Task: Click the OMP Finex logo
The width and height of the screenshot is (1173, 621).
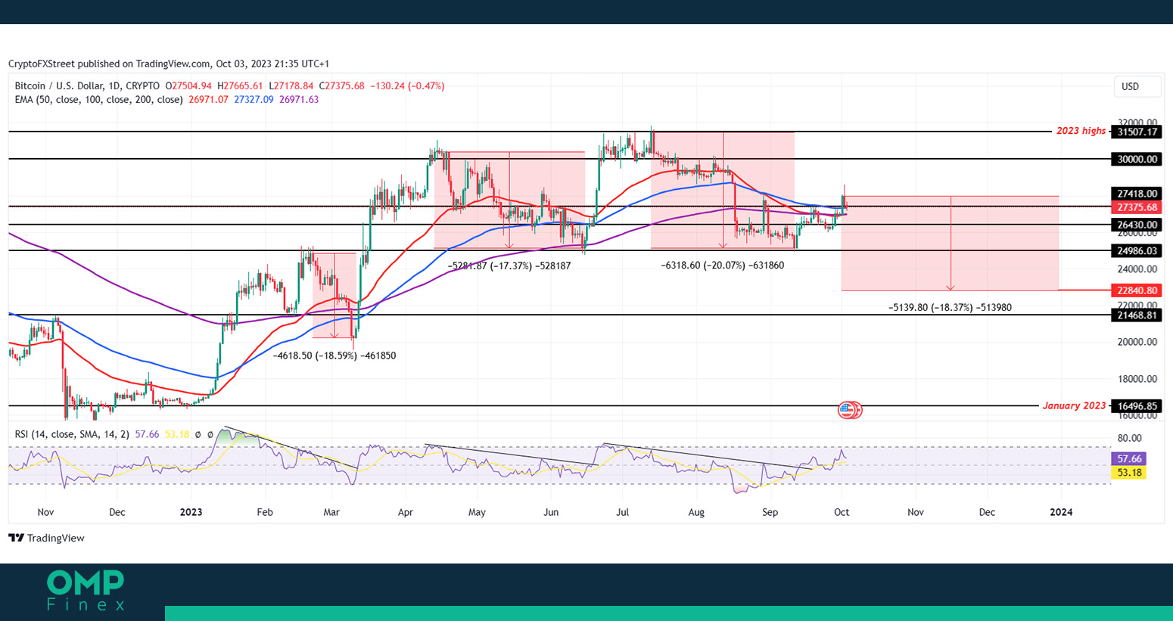Action: click(x=86, y=590)
